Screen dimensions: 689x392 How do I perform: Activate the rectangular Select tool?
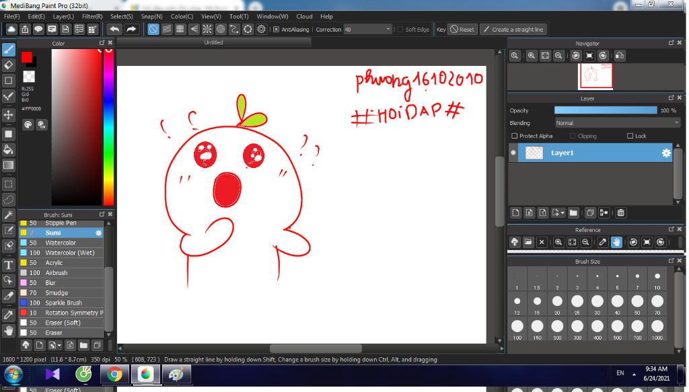(x=8, y=184)
